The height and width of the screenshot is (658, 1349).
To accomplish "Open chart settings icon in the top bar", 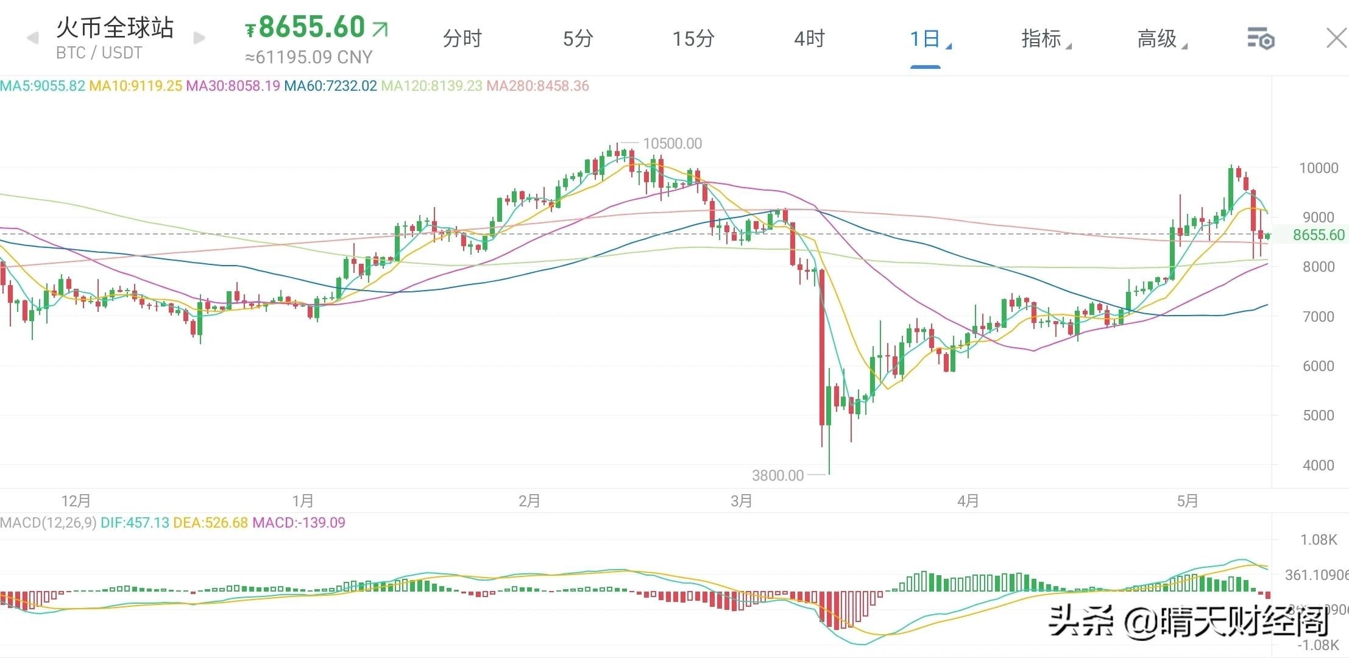I will (1260, 39).
